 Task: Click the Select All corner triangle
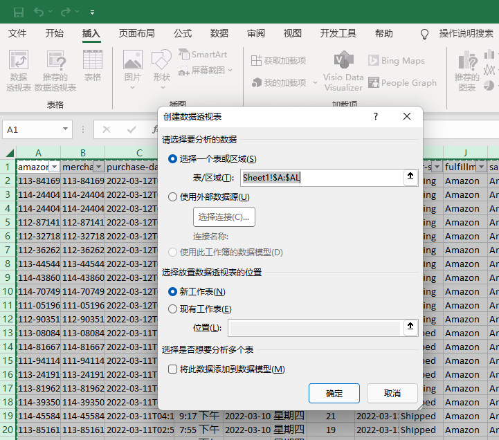coord(10,154)
